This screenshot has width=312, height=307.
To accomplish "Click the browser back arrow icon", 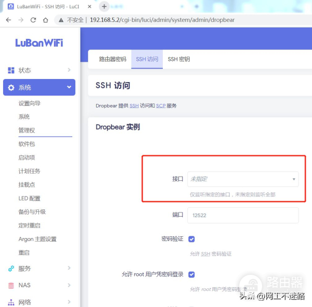I will click(8, 20).
